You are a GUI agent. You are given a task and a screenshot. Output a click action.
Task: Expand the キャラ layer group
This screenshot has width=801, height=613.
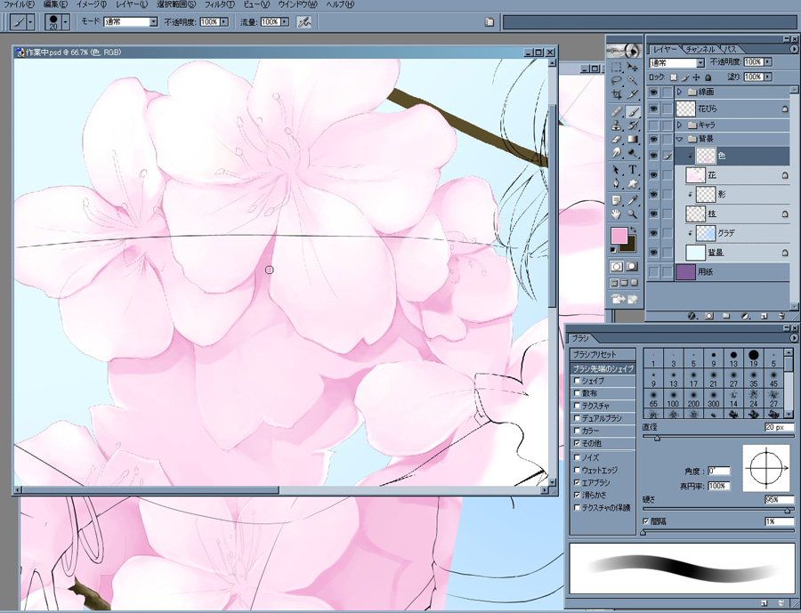tap(679, 125)
